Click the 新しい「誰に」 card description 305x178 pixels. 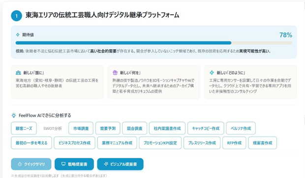(x=57, y=83)
